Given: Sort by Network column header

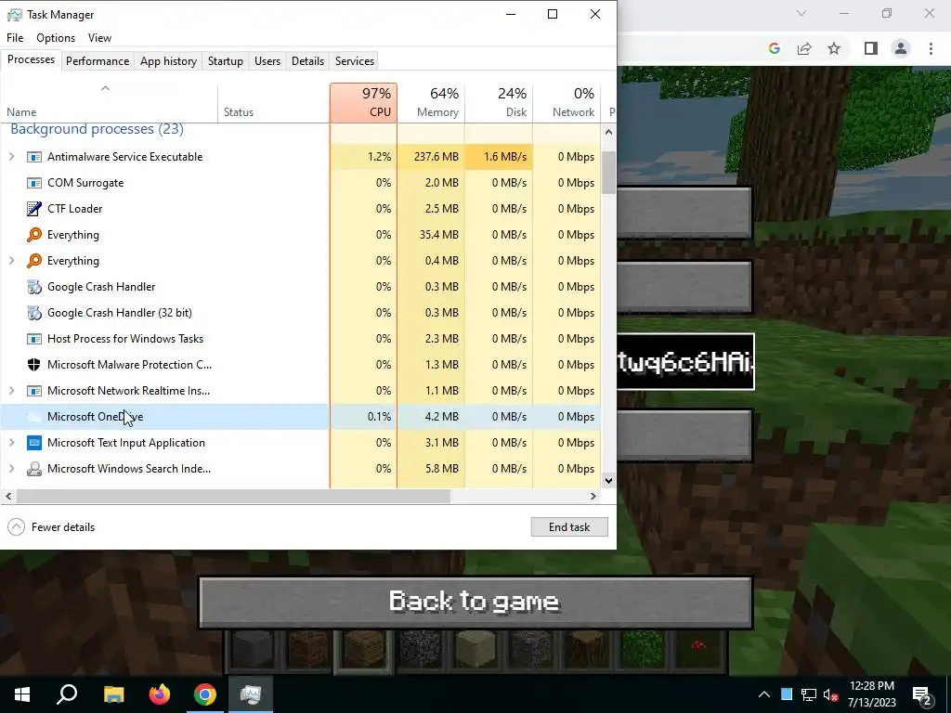Looking at the screenshot, I should (567, 102).
